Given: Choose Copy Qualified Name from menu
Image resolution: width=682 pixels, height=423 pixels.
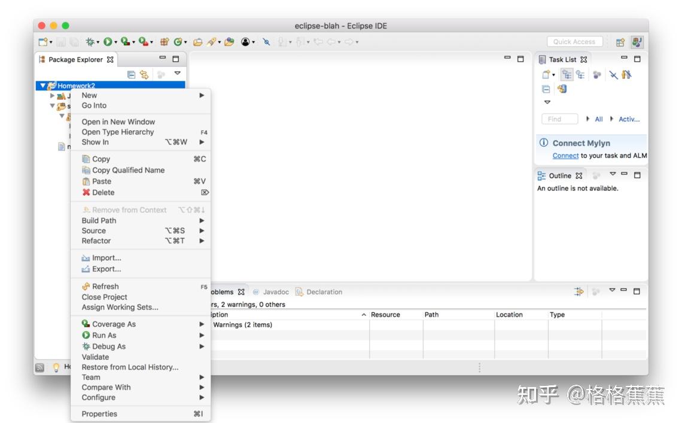Looking at the screenshot, I should (141, 170).
